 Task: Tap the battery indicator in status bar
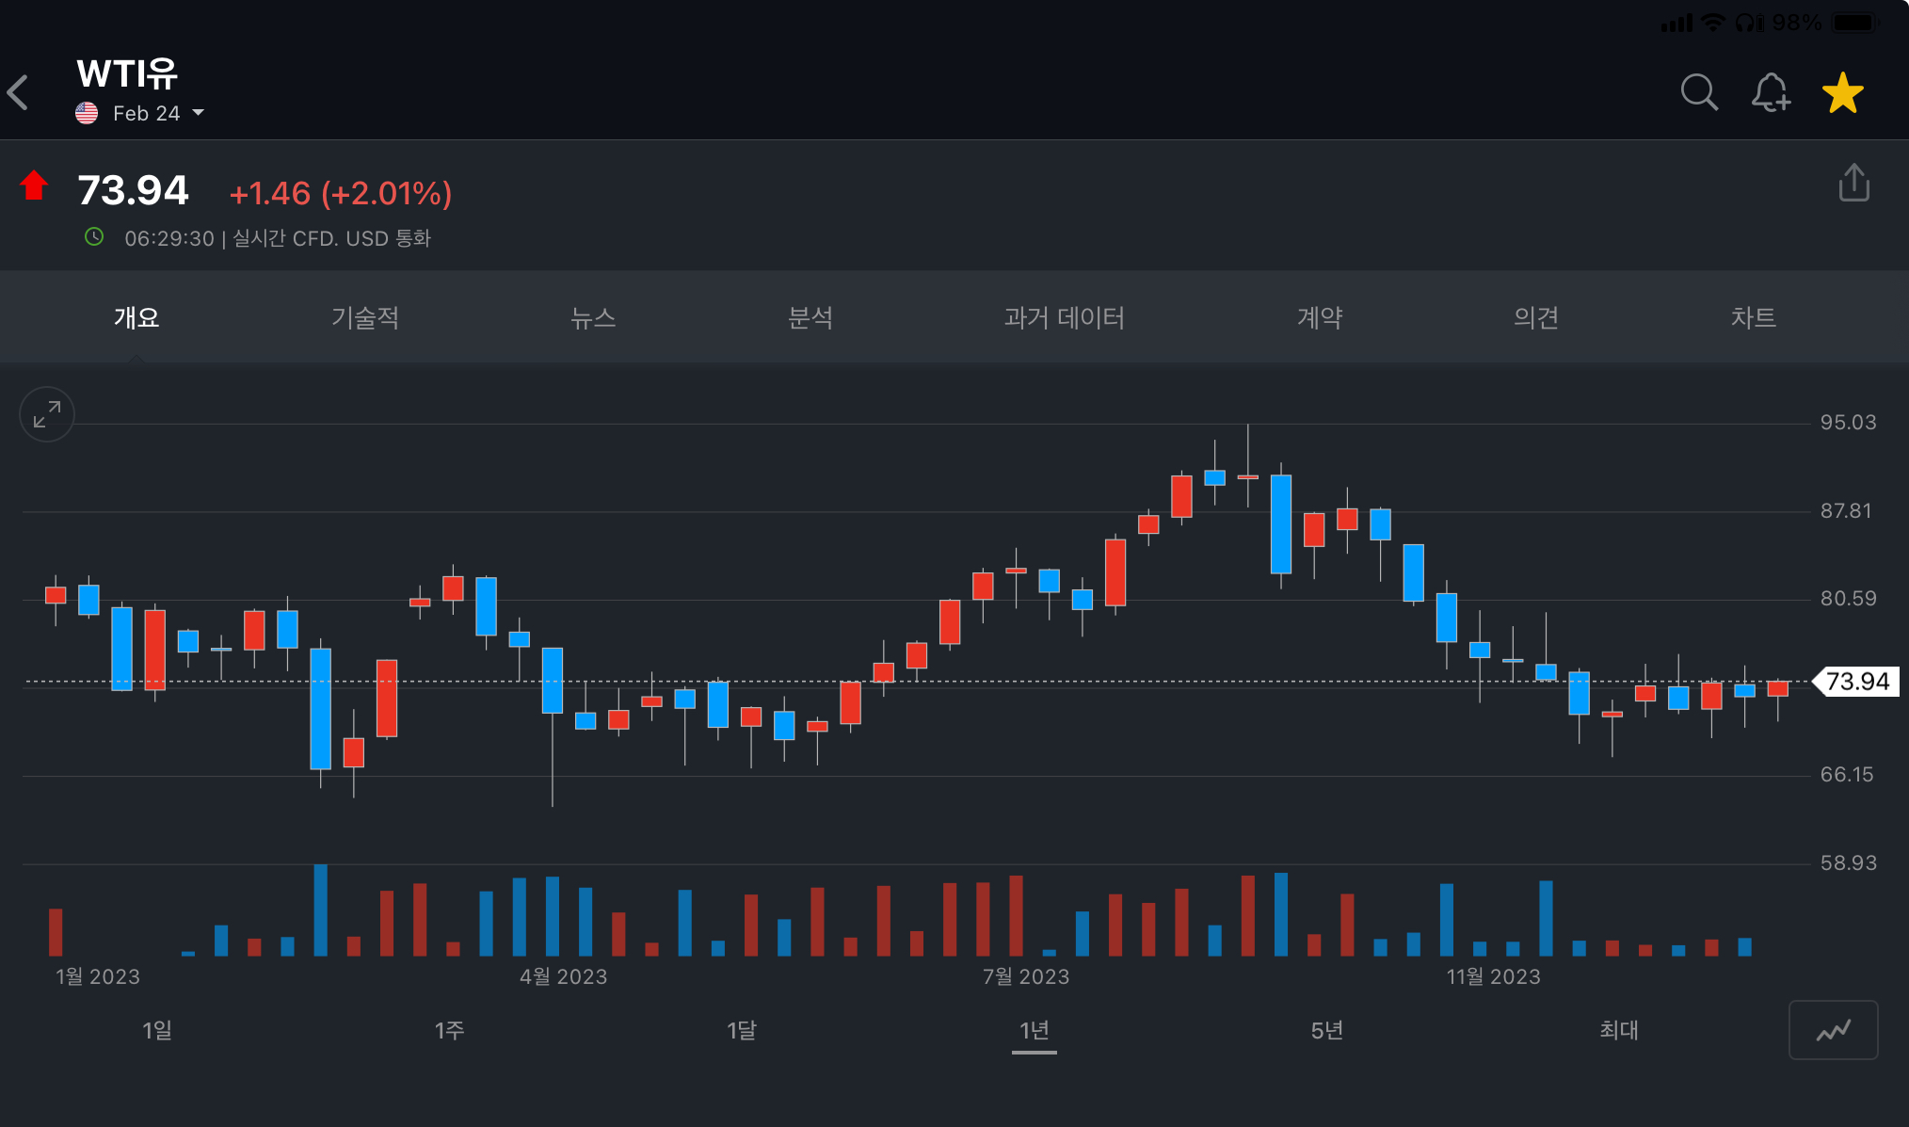click(x=1854, y=22)
